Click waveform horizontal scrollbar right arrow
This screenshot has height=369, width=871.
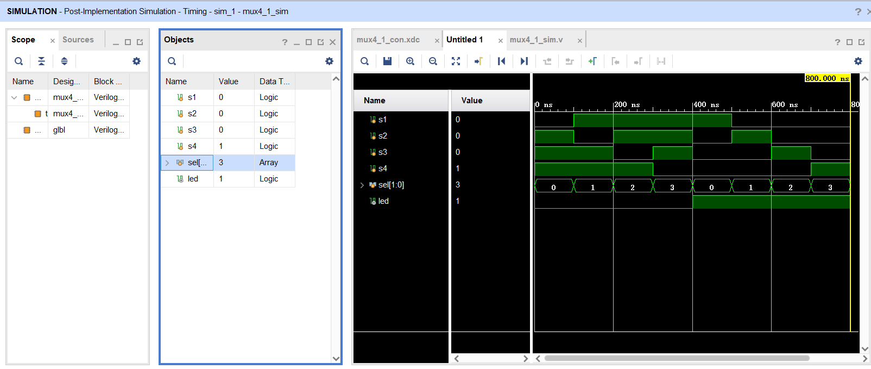(x=864, y=358)
